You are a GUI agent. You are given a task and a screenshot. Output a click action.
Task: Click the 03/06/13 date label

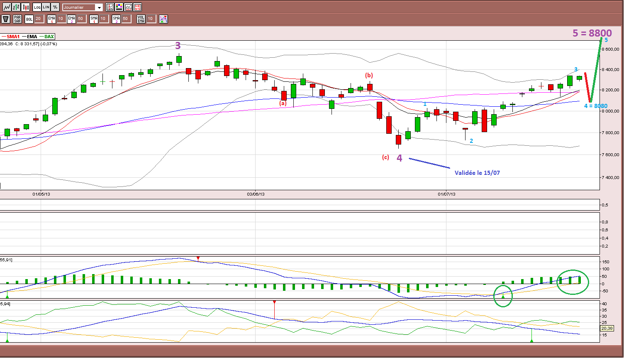pyautogui.click(x=256, y=194)
